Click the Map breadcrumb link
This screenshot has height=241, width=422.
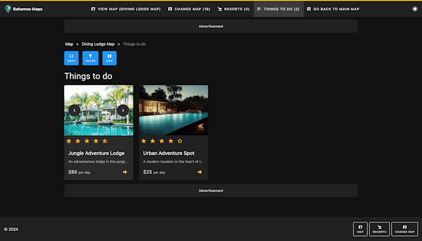click(x=69, y=44)
